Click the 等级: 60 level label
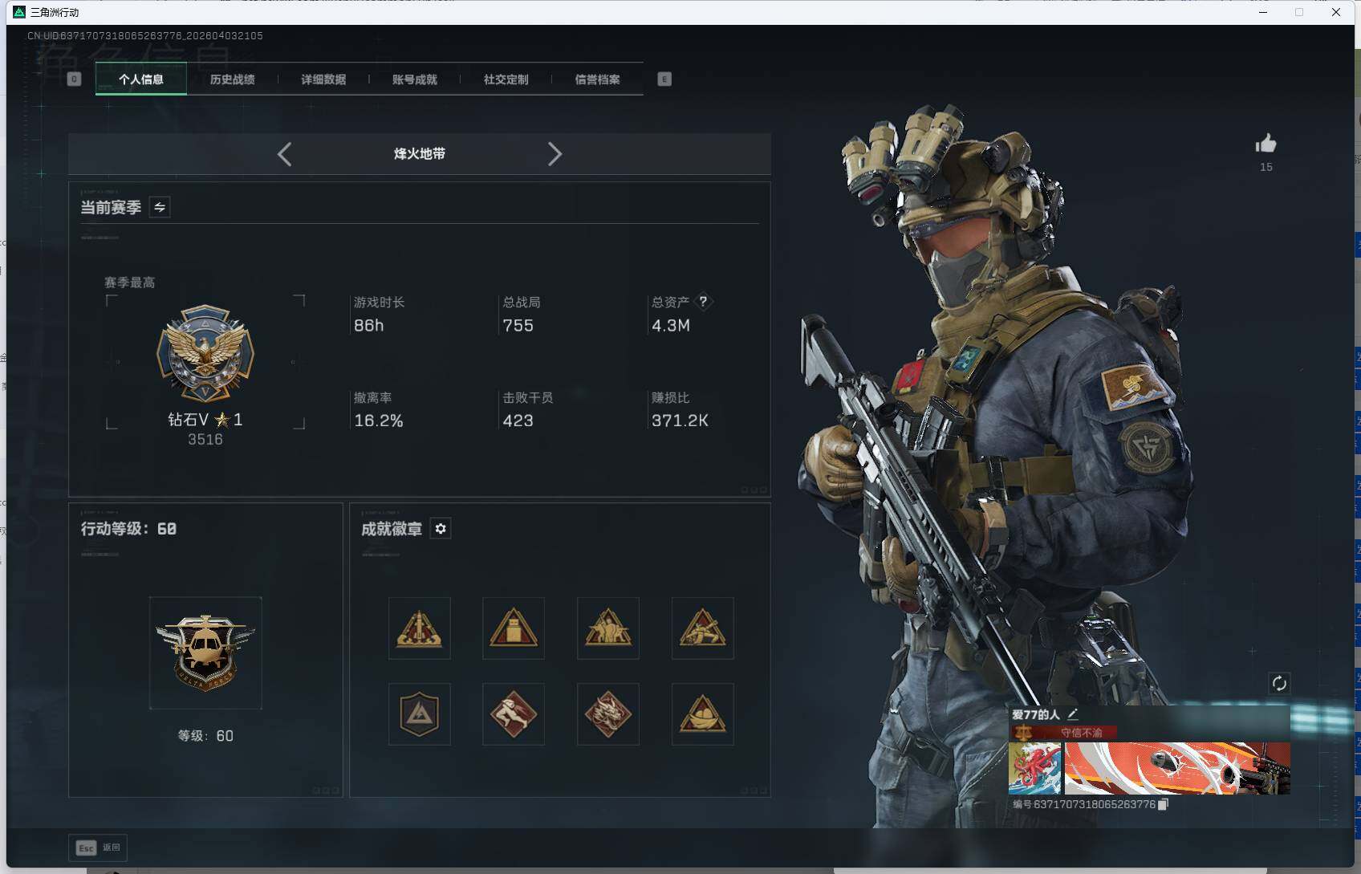This screenshot has height=874, width=1361. click(x=205, y=736)
